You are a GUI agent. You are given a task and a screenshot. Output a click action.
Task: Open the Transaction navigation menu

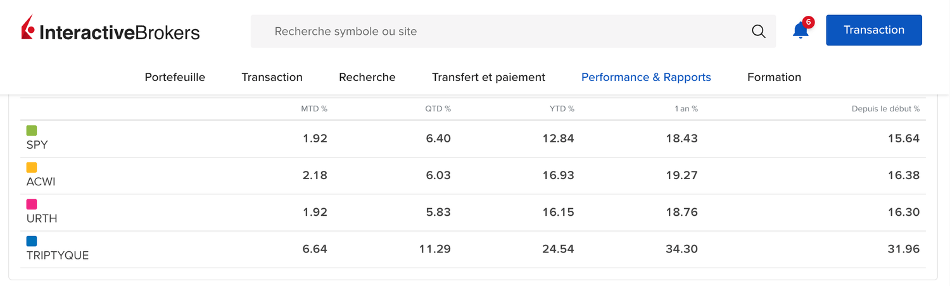coord(272,77)
